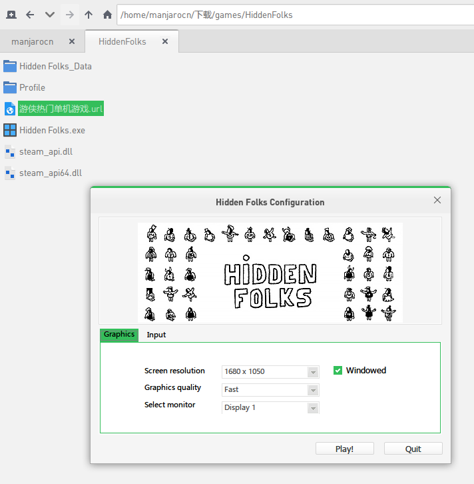
Task: Switch to the manjarocn tab
Action: click(33, 41)
